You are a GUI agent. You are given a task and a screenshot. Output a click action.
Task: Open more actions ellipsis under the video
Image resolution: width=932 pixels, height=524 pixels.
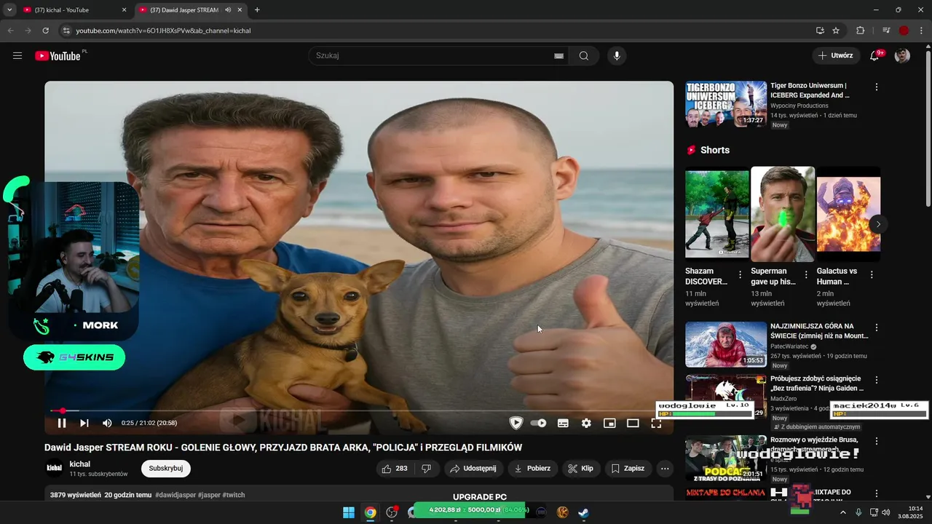pos(665,469)
